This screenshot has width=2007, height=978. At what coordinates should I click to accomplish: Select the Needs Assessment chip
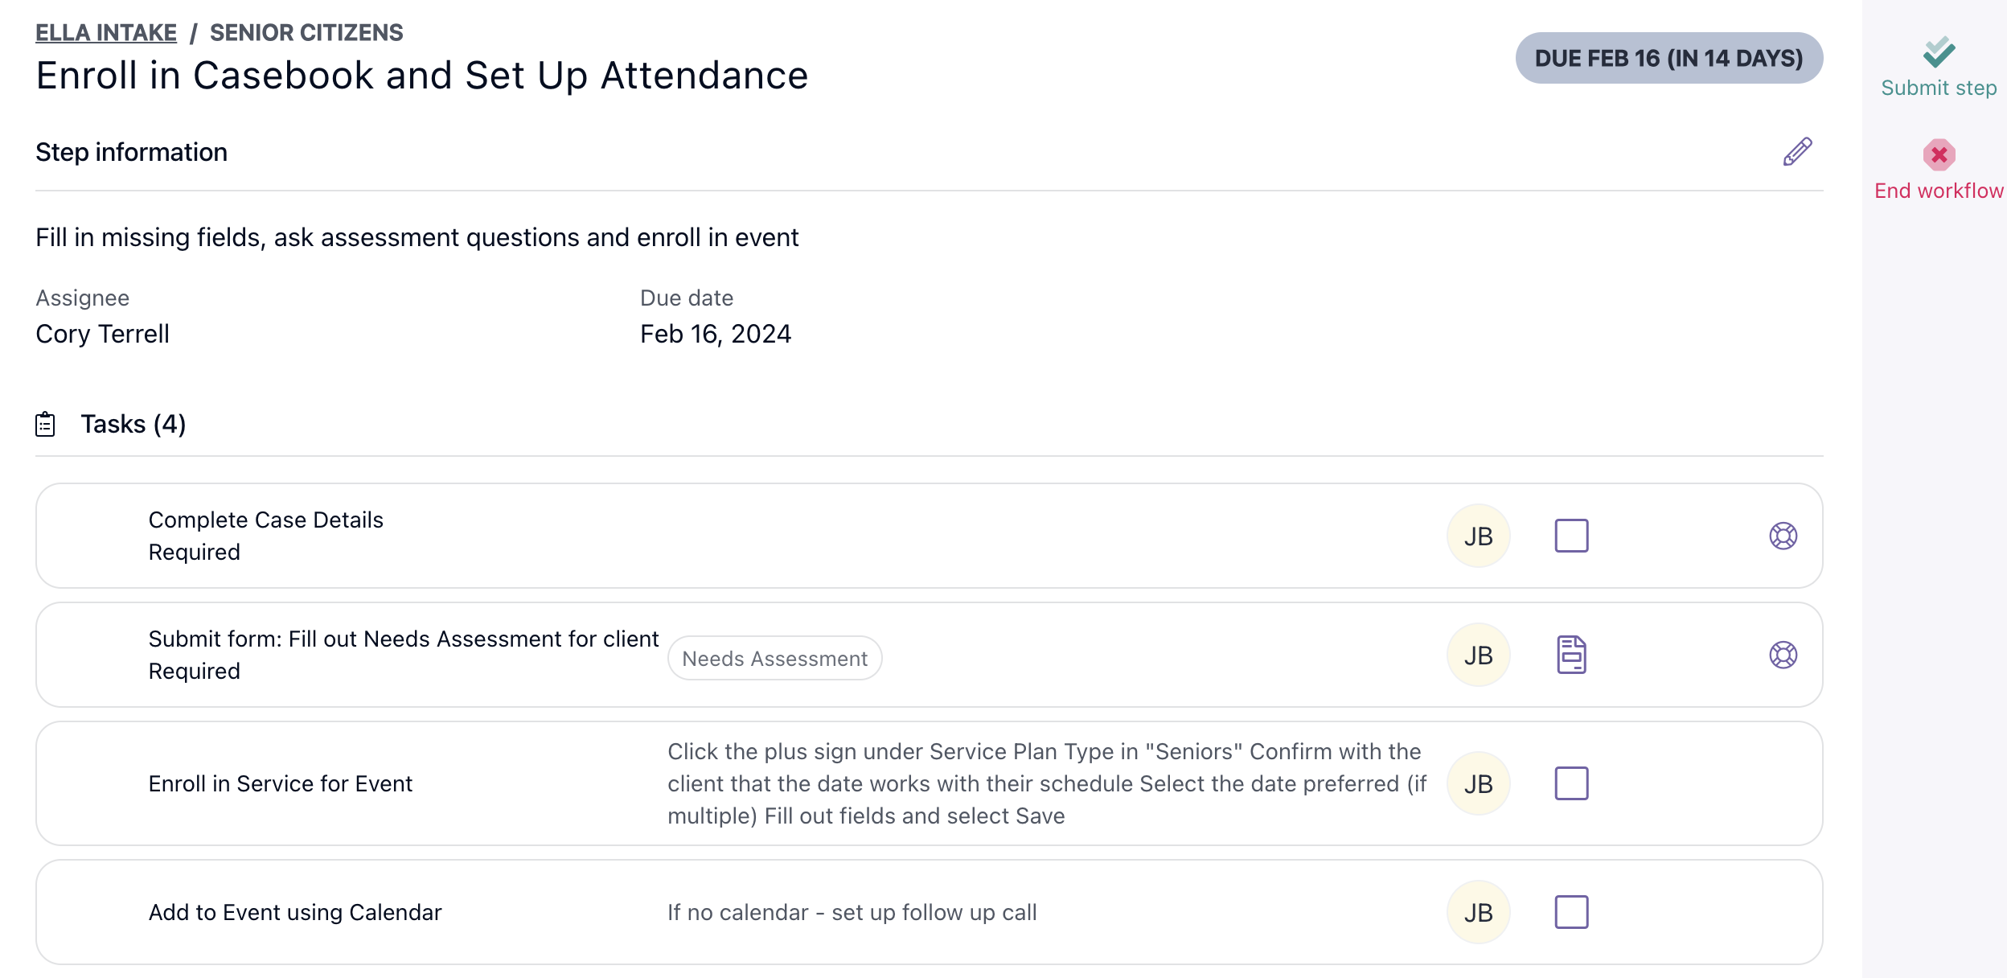774,658
